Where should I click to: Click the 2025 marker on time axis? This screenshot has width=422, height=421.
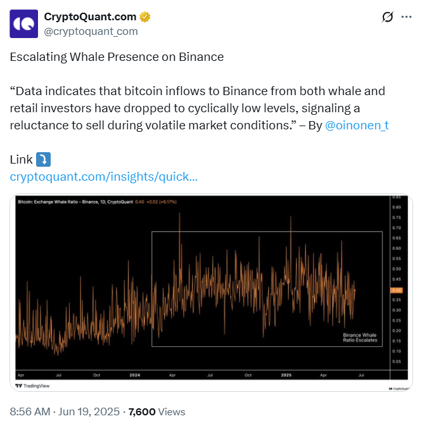click(286, 375)
